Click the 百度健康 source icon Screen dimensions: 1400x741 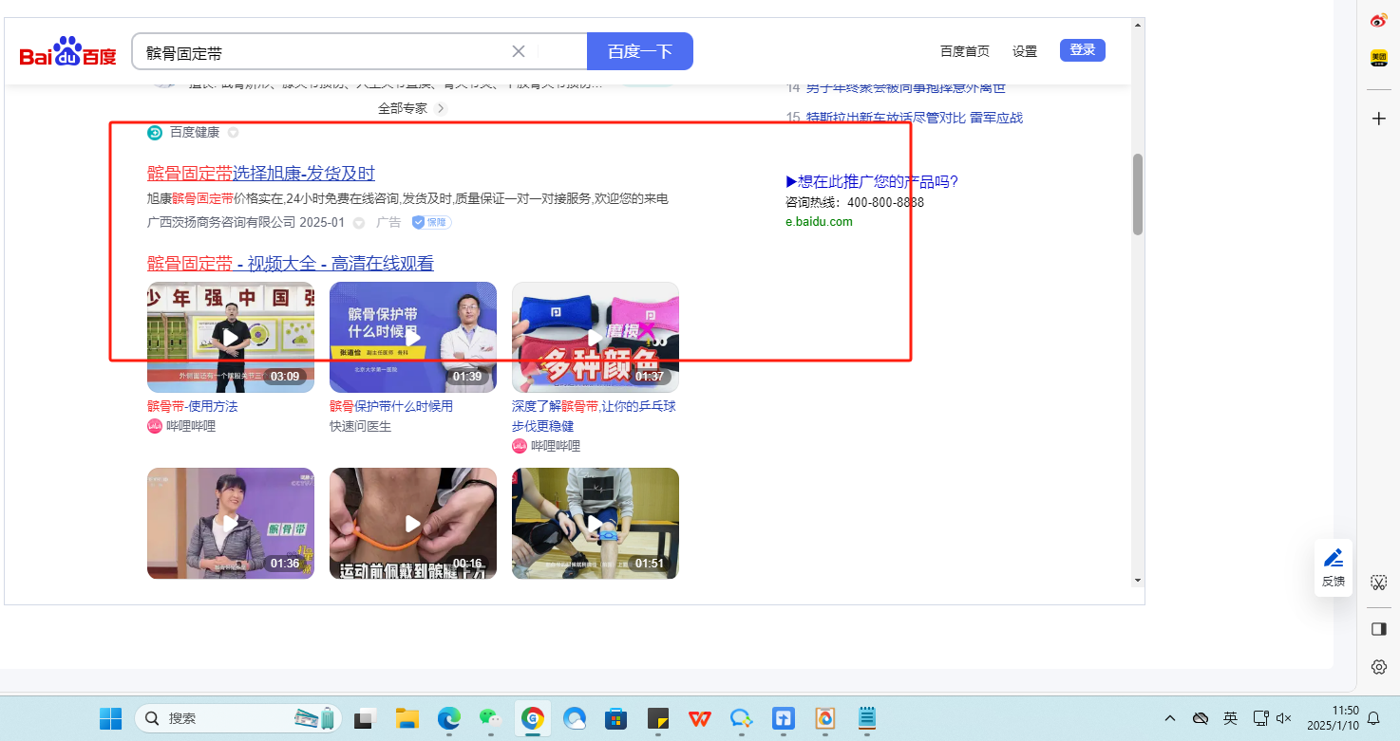point(155,132)
